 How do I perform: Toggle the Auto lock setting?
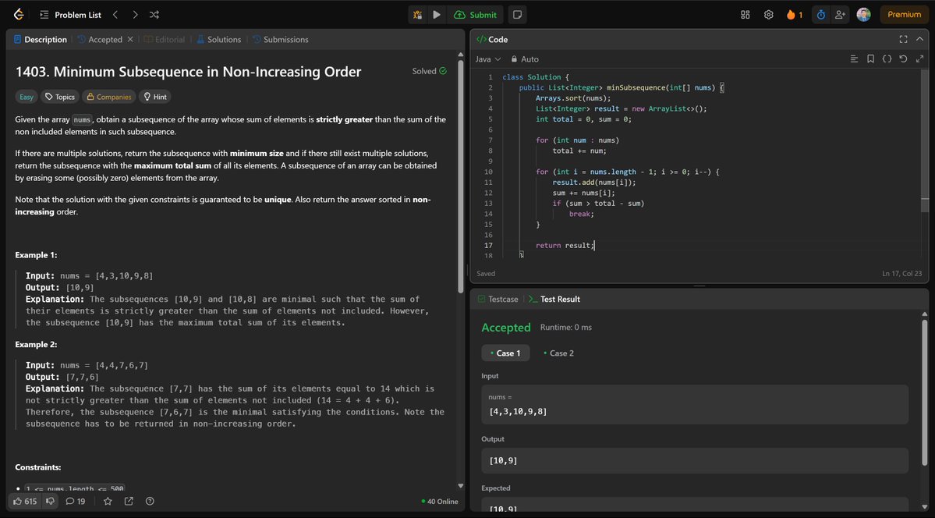(524, 59)
